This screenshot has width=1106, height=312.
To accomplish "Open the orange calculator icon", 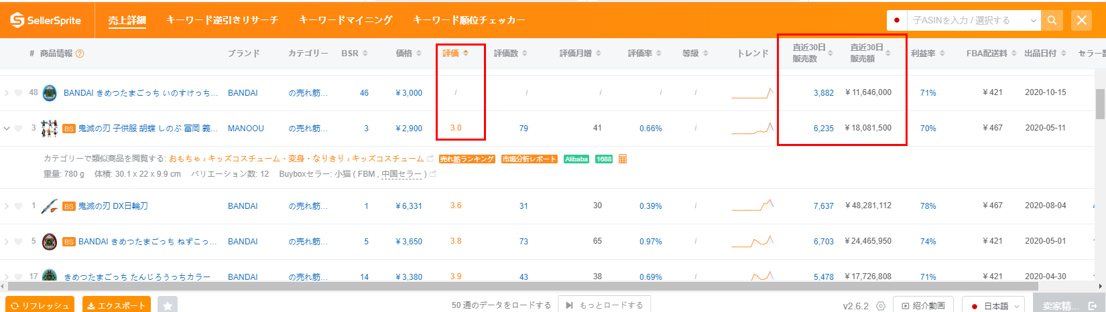I will pos(623,159).
